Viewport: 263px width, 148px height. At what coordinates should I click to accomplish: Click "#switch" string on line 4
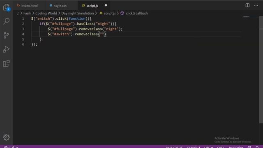(61, 34)
